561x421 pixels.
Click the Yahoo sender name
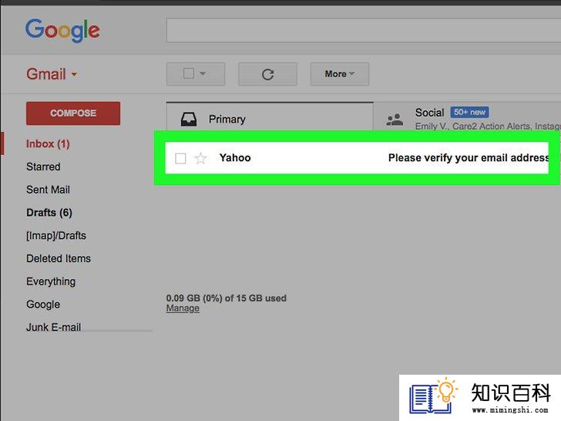coord(235,158)
